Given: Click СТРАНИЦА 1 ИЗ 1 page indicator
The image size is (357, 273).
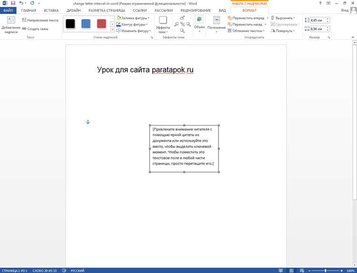Looking at the screenshot, I should pyautogui.click(x=15, y=271).
